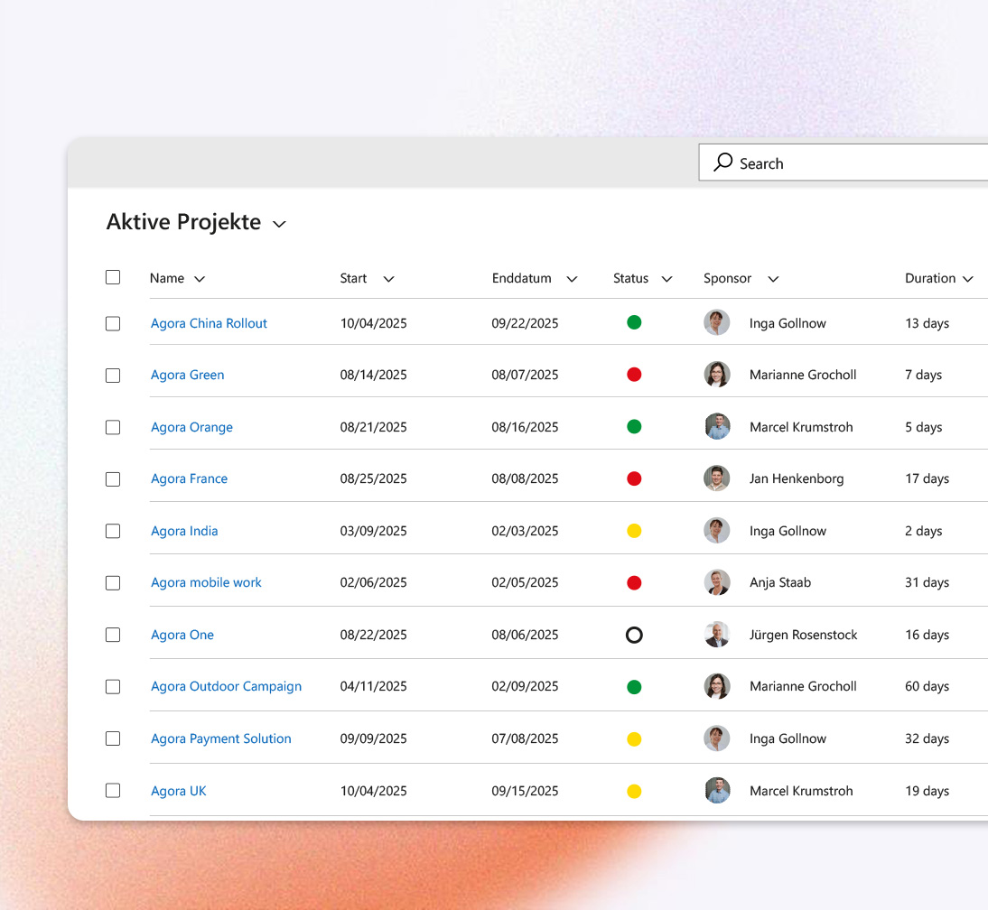Click the yellow status dot of Agora UK

click(x=634, y=791)
